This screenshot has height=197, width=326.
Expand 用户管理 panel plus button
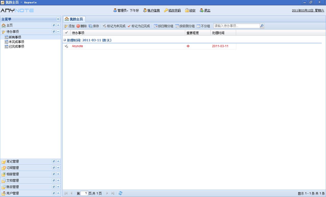(58, 193)
